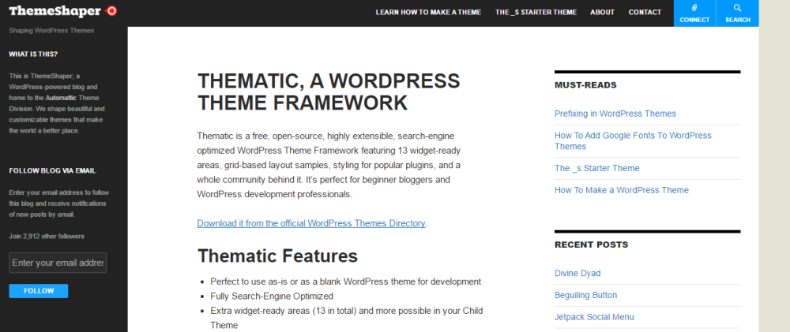Click 'Follow Blog Via Email' heading
The image size is (790, 332).
[x=52, y=171]
